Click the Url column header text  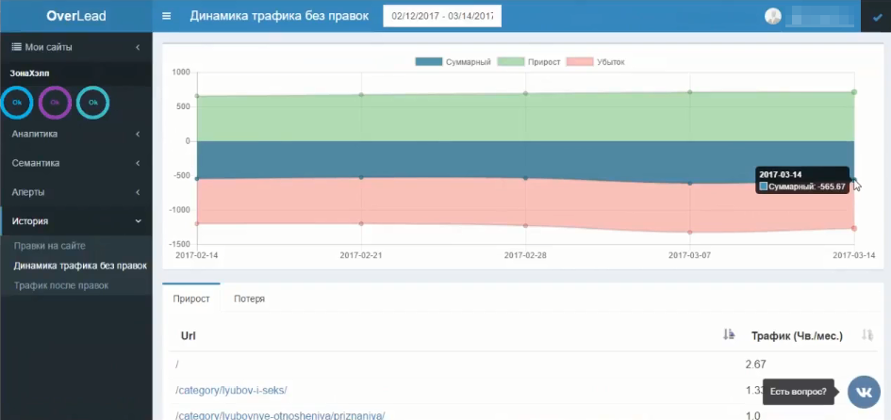point(188,336)
